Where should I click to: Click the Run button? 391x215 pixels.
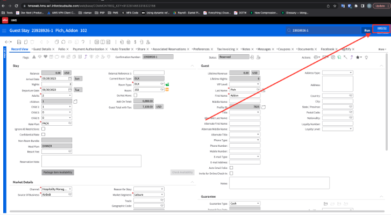point(367,31)
